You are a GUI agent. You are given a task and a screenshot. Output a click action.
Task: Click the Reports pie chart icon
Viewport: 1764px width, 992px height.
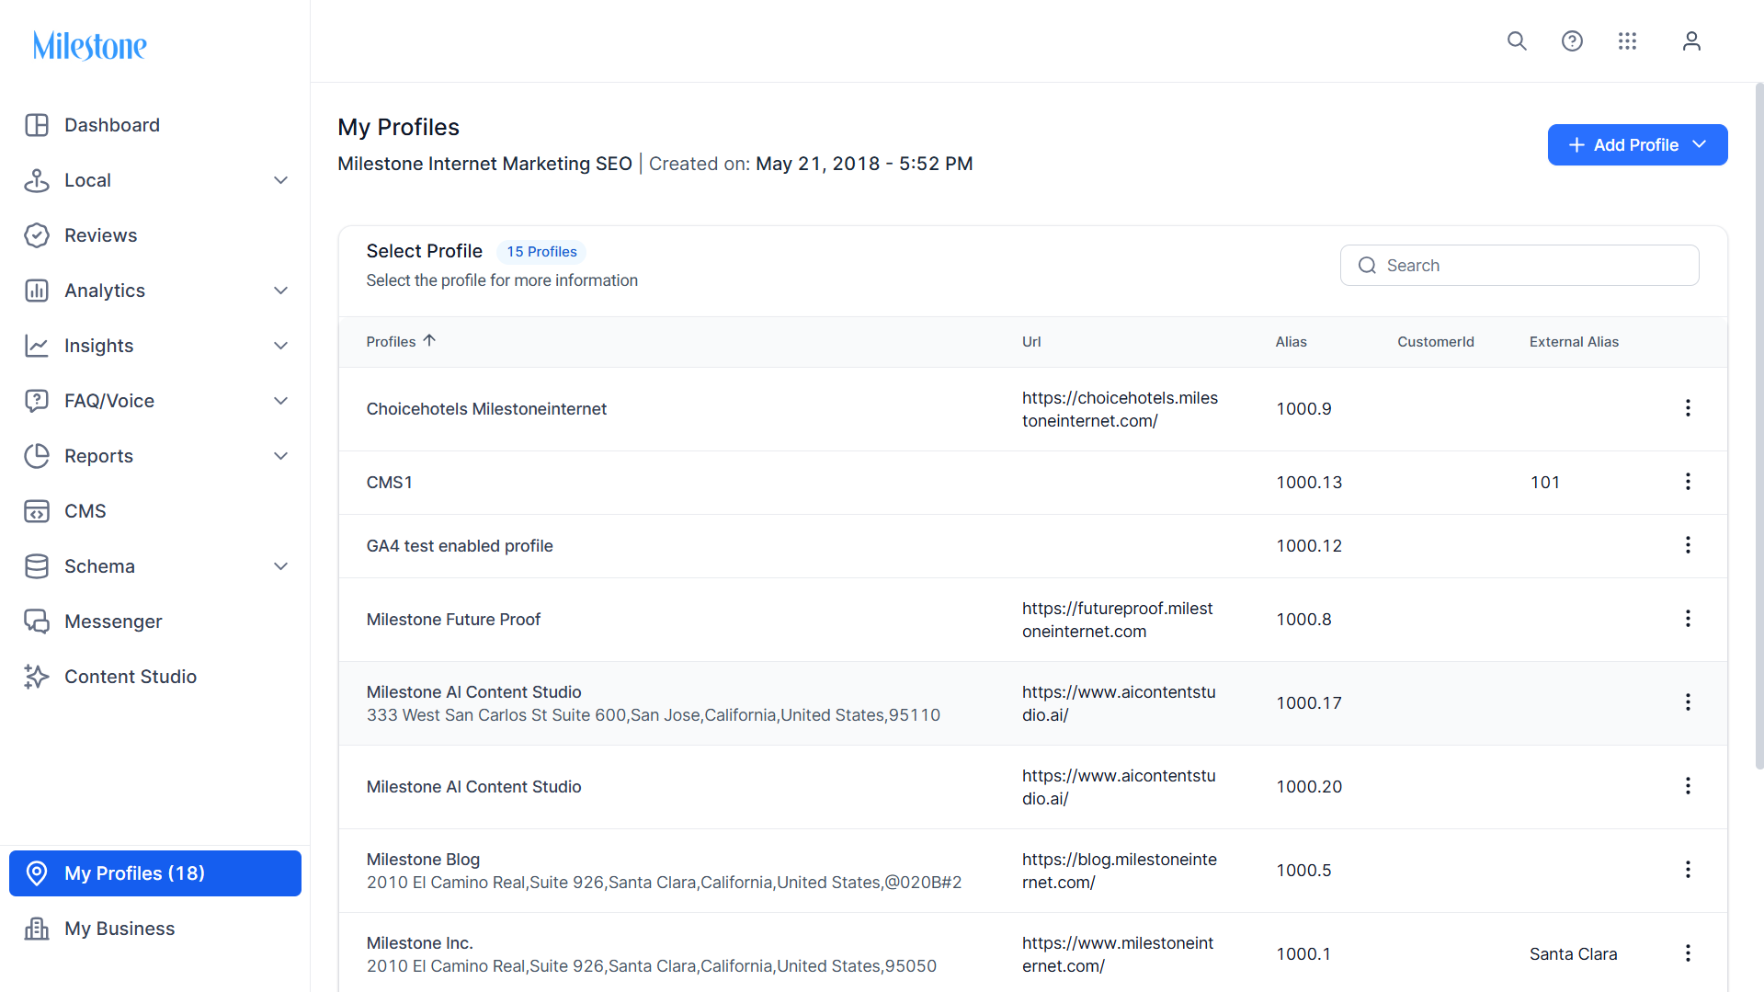tap(37, 456)
